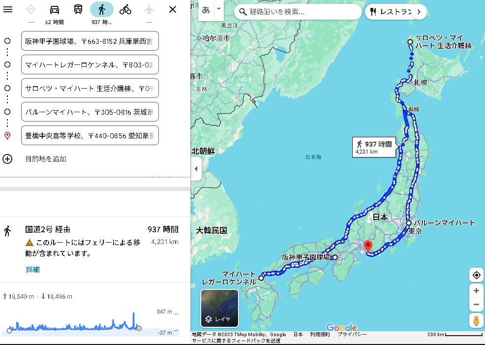Click the マイハートレガーロケンネル waypoint circle handle

click(7, 64)
